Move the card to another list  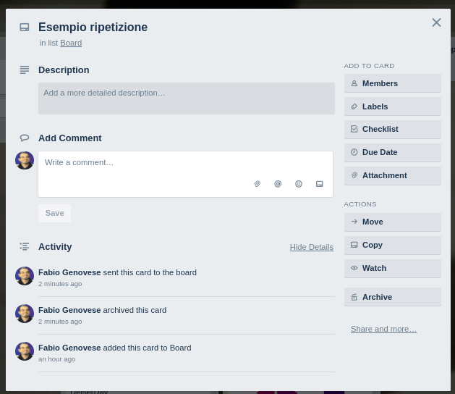coord(392,222)
